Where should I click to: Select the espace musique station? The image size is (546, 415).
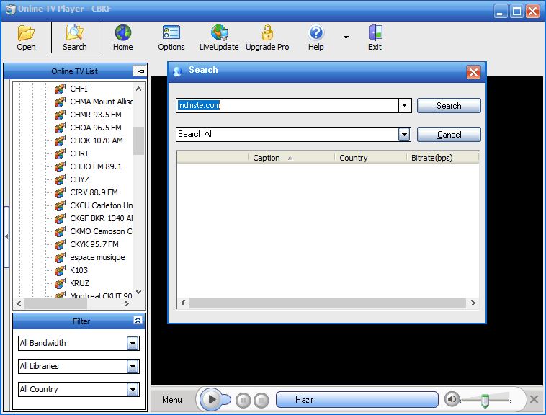click(97, 257)
